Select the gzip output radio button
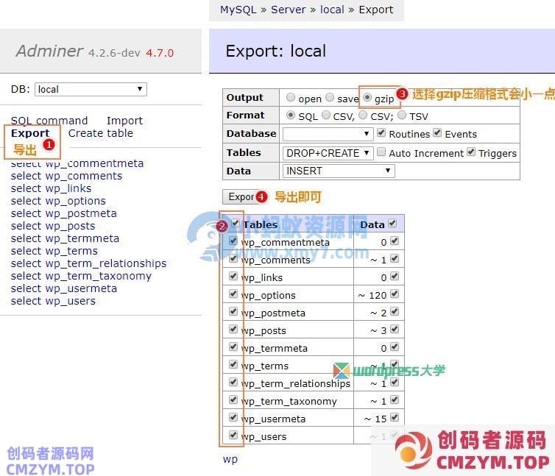This screenshot has width=555, height=476. (367, 98)
